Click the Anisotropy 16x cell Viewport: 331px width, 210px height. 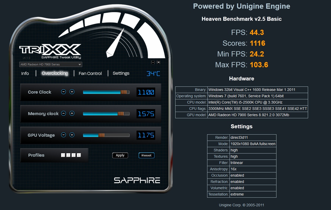tap(253, 169)
